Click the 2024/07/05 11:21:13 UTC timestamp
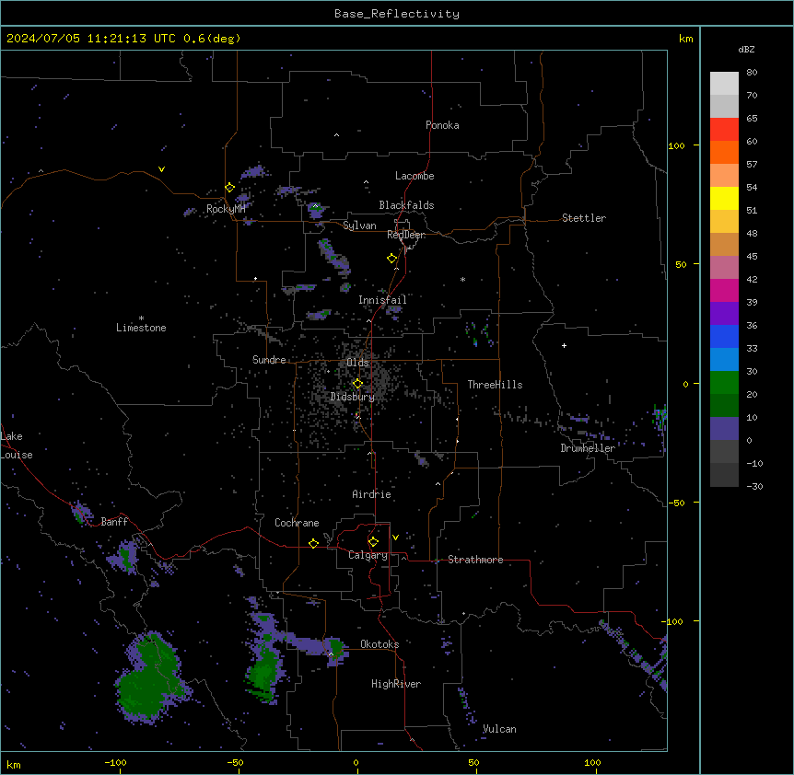This screenshot has height=775, width=794. click(91, 39)
